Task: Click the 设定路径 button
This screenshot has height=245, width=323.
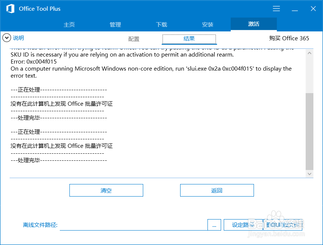Action: (x=243, y=225)
